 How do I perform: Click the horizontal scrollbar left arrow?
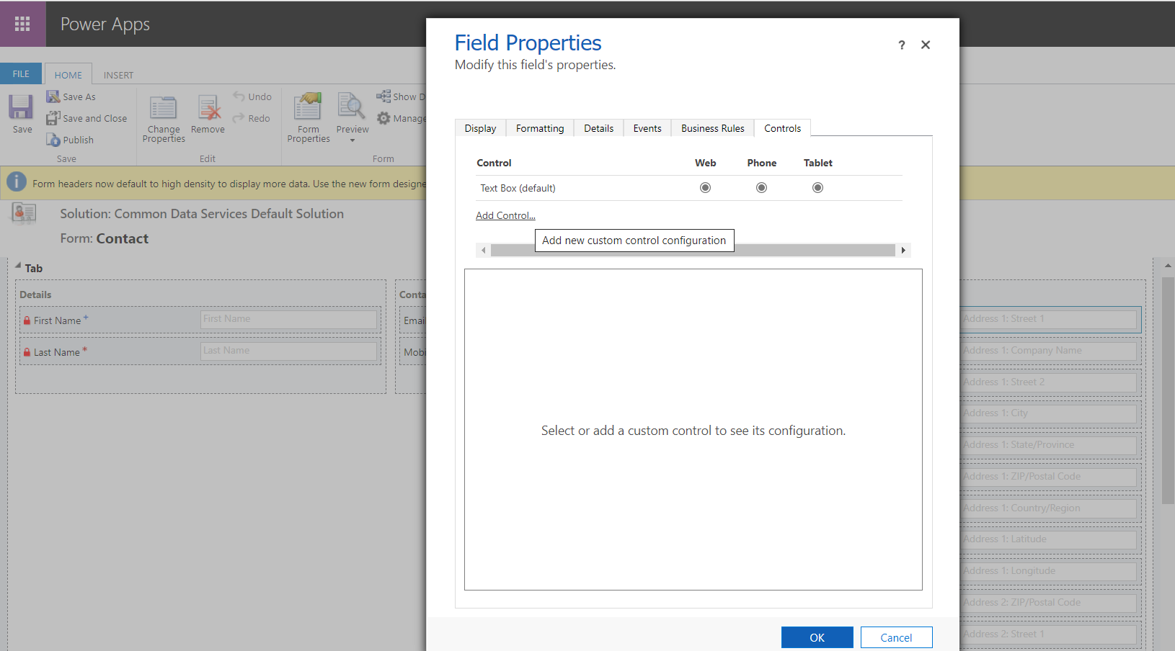pyautogui.click(x=483, y=250)
